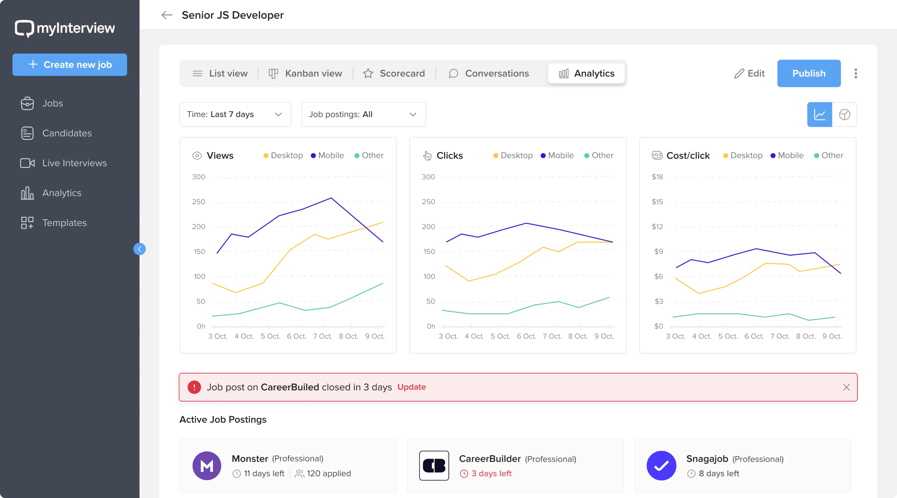Open the Time: Last 7 days dropdown
Screen dimensions: 897x498
click(x=235, y=115)
